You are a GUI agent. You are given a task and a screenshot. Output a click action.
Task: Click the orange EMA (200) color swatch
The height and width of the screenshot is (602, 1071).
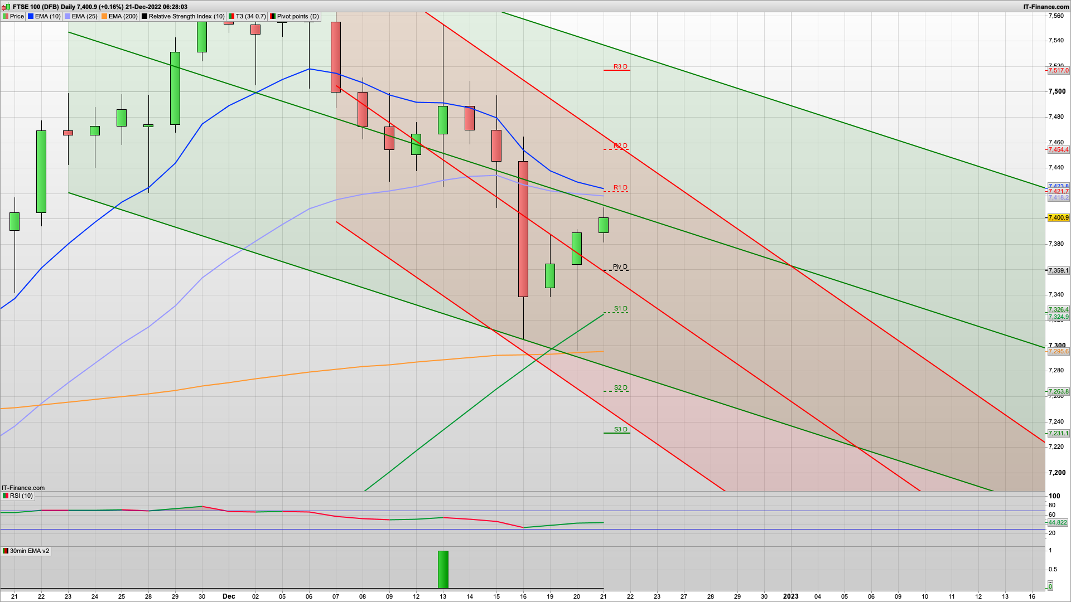click(x=103, y=16)
